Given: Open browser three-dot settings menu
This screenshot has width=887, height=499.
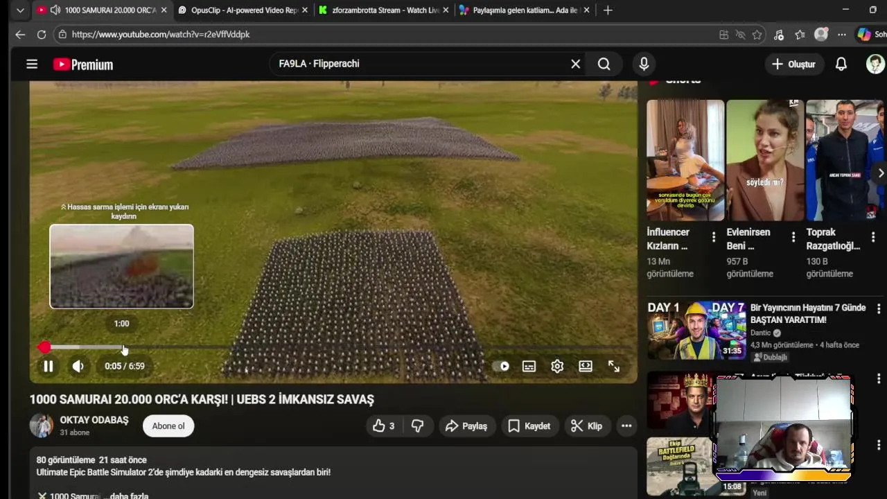Looking at the screenshot, I should coord(842,35).
